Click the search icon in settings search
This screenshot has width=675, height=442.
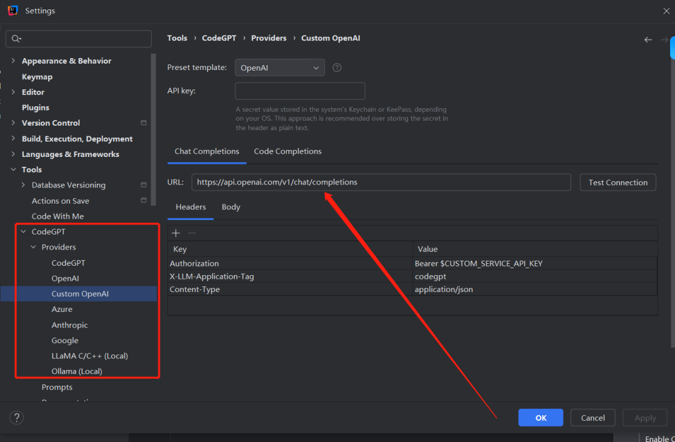click(16, 39)
